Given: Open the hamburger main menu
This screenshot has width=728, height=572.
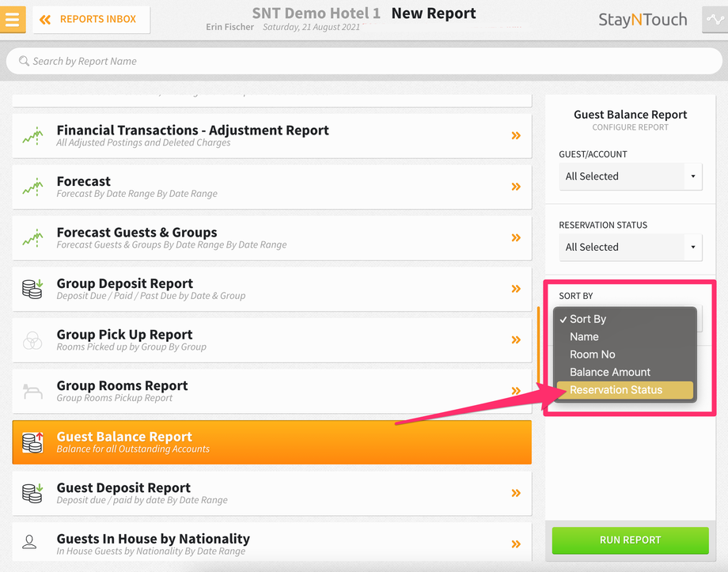Looking at the screenshot, I should tap(13, 19).
